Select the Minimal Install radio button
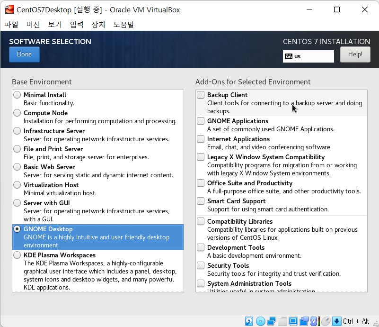379x327 pixels. coord(17,95)
